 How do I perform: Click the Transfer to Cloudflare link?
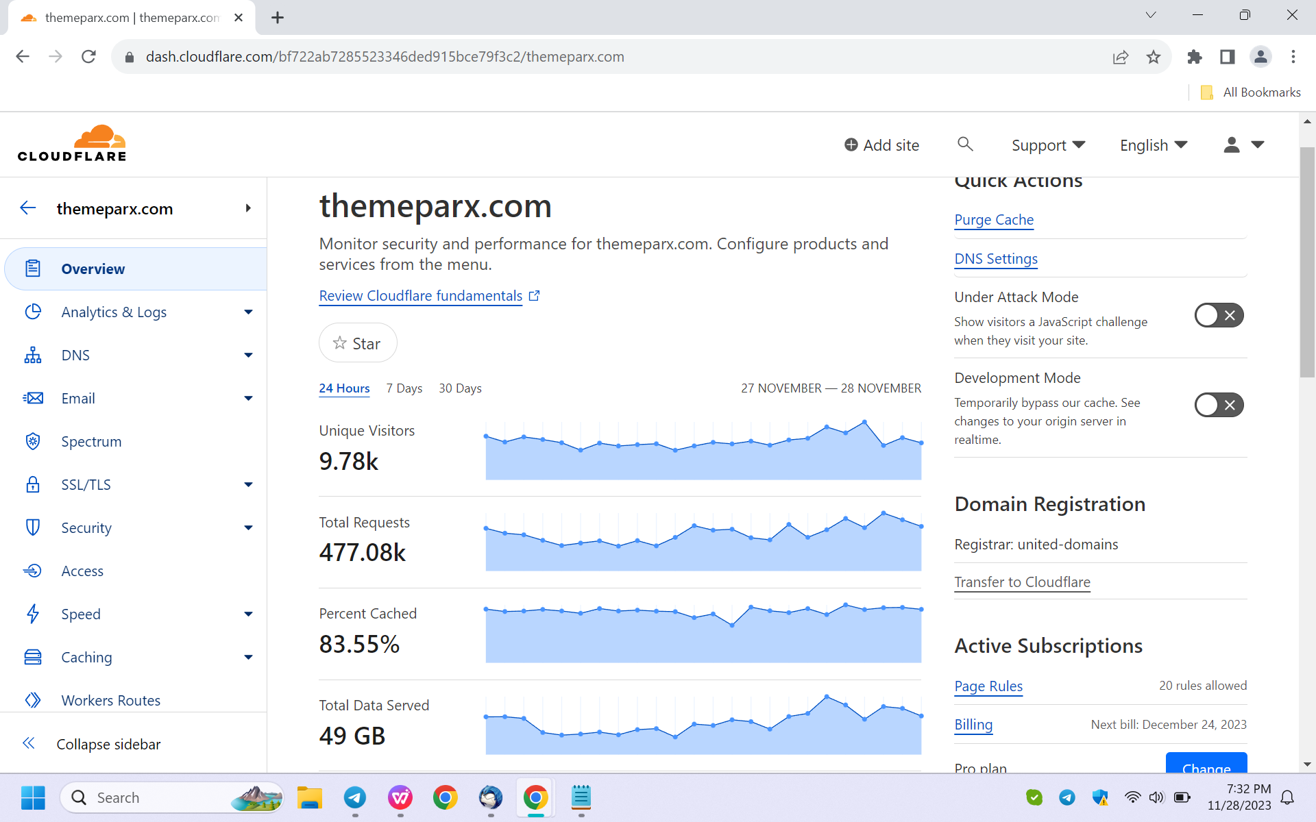tap(1022, 582)
